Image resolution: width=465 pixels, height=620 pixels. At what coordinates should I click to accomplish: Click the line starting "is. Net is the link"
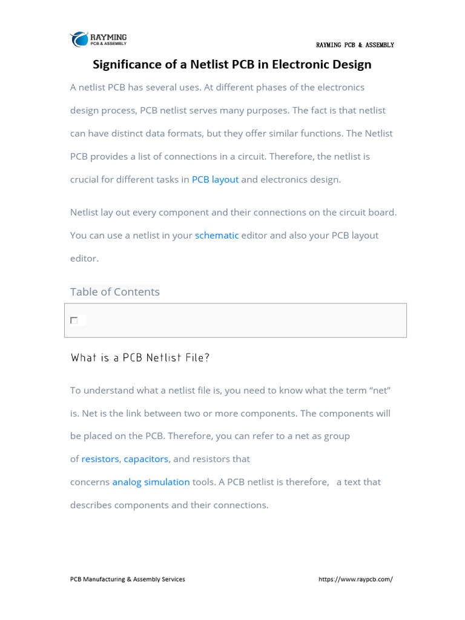[x=230, y=414]
